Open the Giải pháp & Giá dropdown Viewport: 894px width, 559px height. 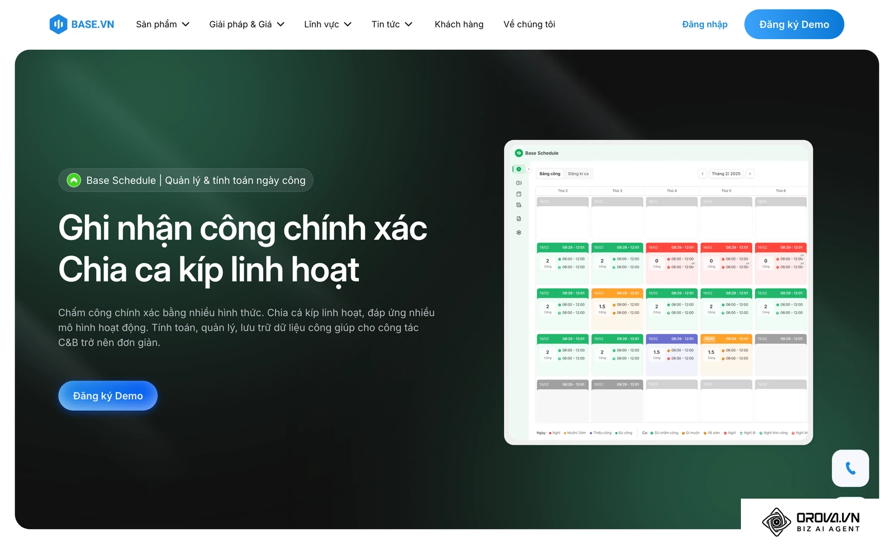pos(247,24)
